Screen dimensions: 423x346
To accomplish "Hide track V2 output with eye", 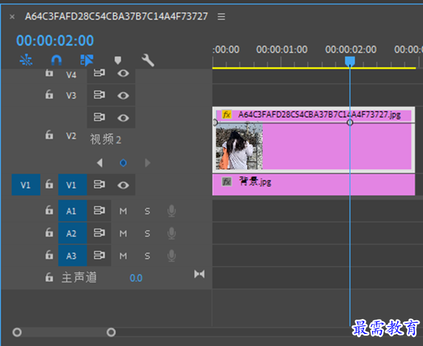I will pyautogui.click(x=123, y=118).
